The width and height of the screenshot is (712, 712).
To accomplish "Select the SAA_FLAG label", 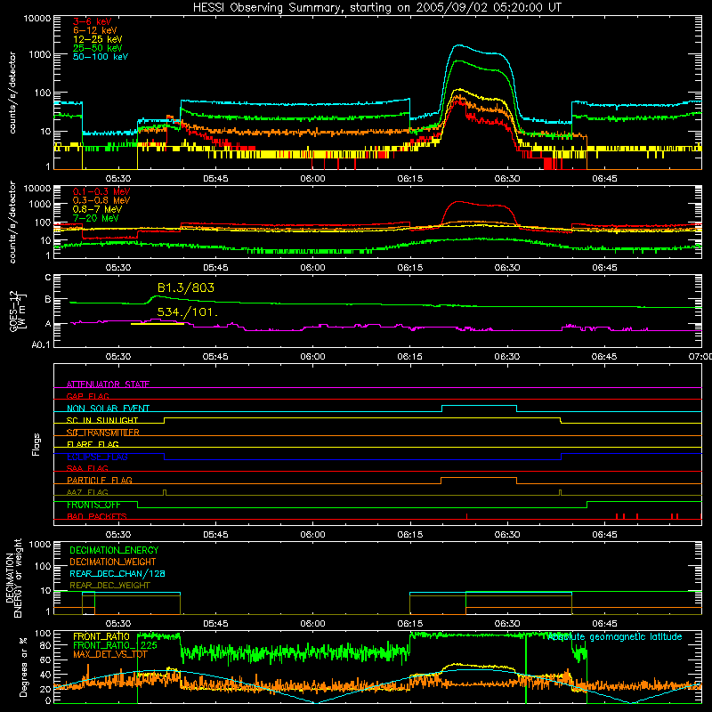I will (x=87, y=468).
